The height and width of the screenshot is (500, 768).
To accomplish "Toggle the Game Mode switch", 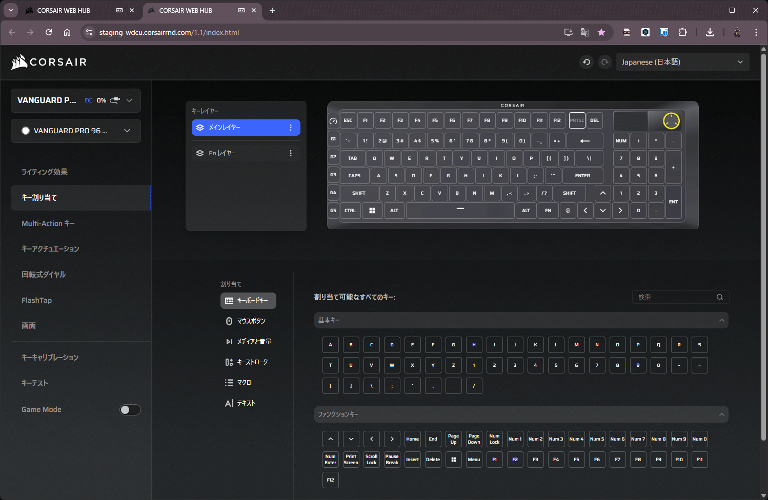I will point(130,410).
